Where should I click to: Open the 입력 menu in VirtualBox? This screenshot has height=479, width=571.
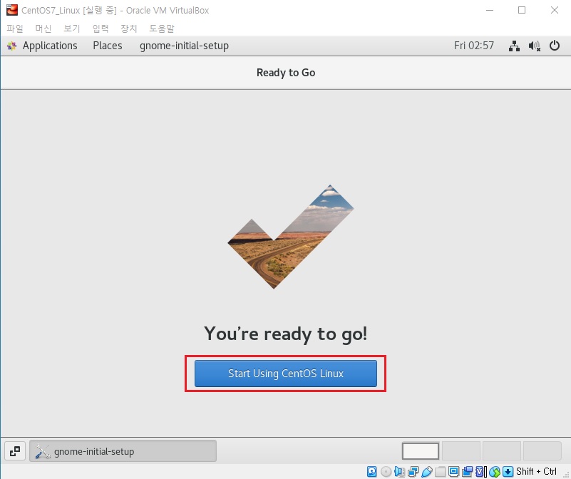click(101, 28)
